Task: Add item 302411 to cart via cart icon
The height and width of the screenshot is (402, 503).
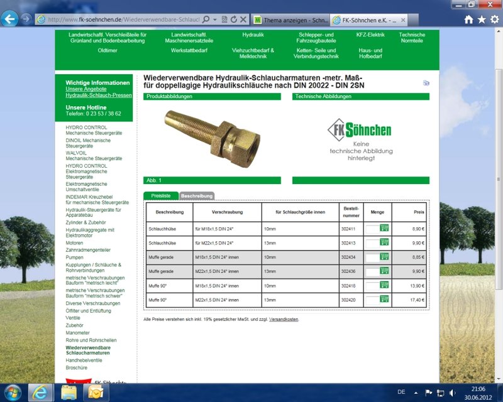Action: [x=384, y=228]
